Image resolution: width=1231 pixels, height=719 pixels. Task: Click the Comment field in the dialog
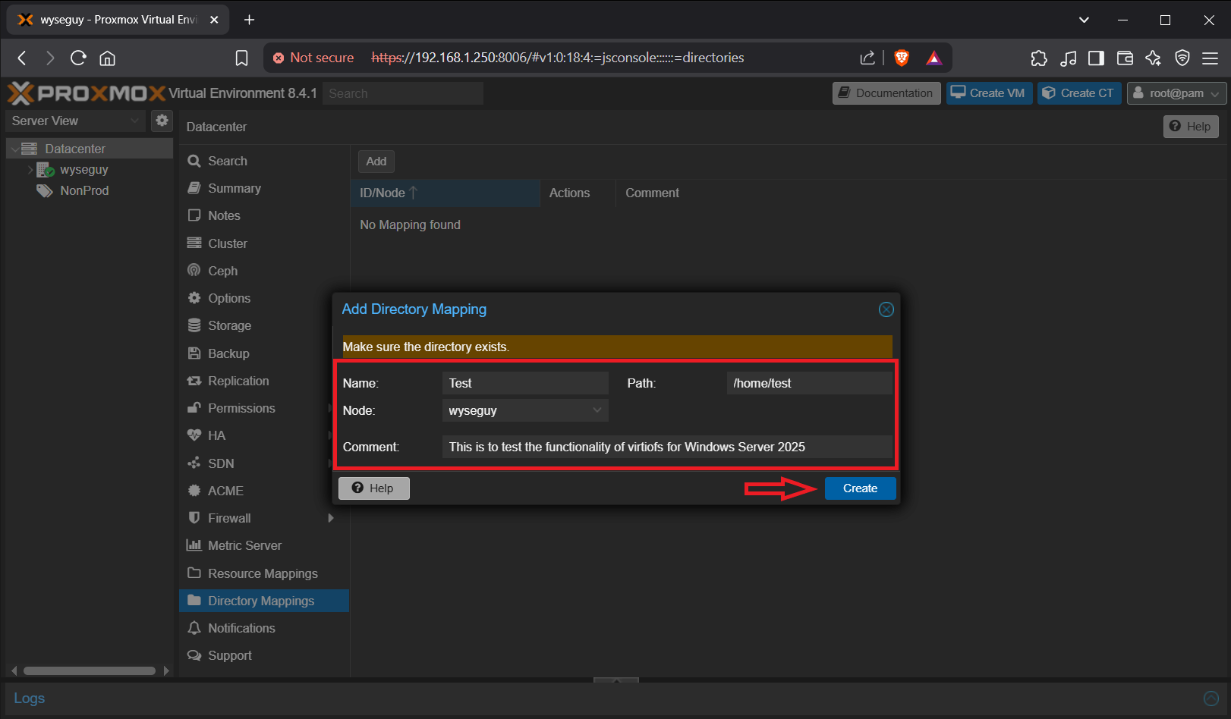pyautogui.click(x=667, y=447)
